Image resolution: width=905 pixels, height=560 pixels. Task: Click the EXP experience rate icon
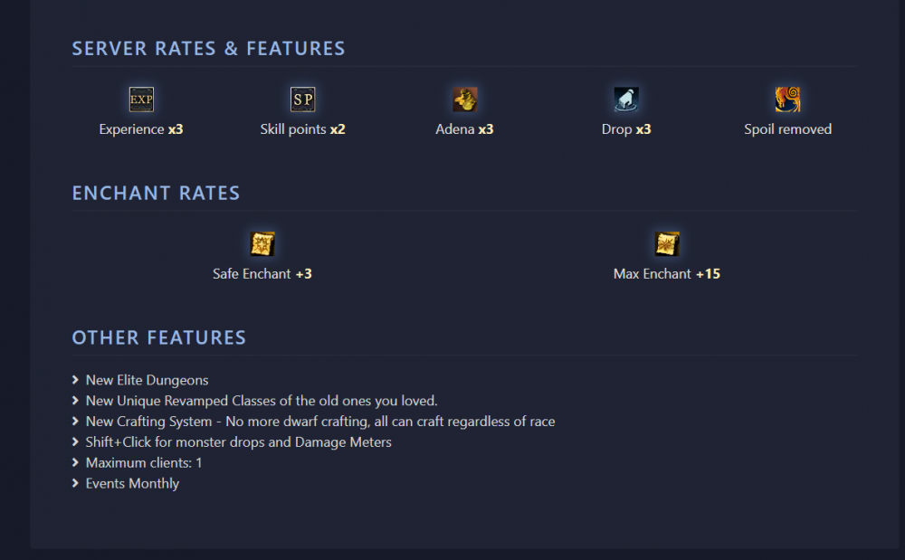coord(141,100)
